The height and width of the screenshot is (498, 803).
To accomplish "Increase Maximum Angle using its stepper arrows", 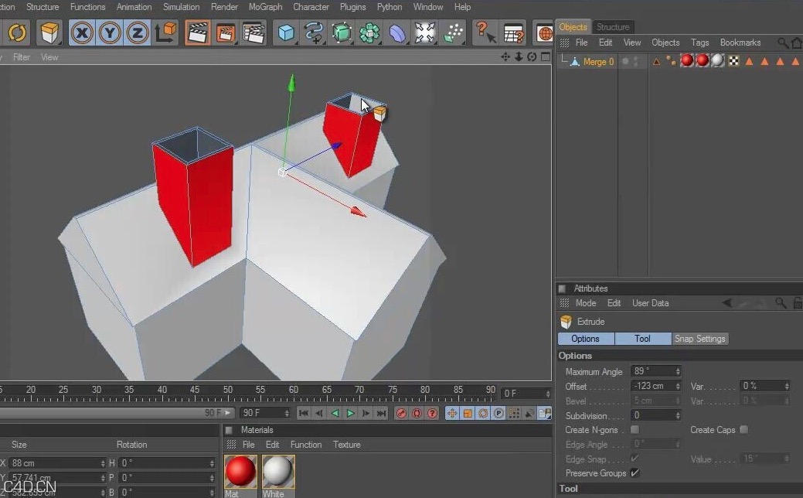I will pos(677,369).
